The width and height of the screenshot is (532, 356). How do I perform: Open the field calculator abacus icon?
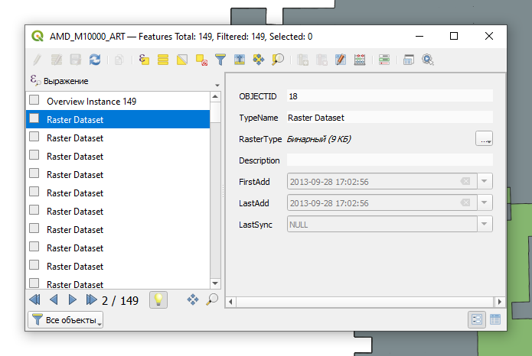pyautogui.click(x=360, y=60)
